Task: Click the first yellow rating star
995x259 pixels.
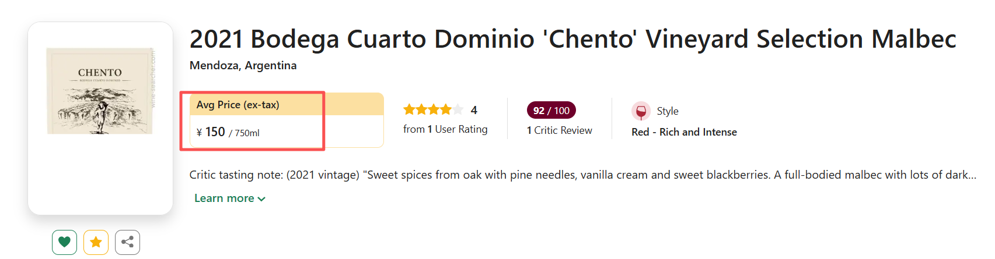Action: click(x=409, y=109)
